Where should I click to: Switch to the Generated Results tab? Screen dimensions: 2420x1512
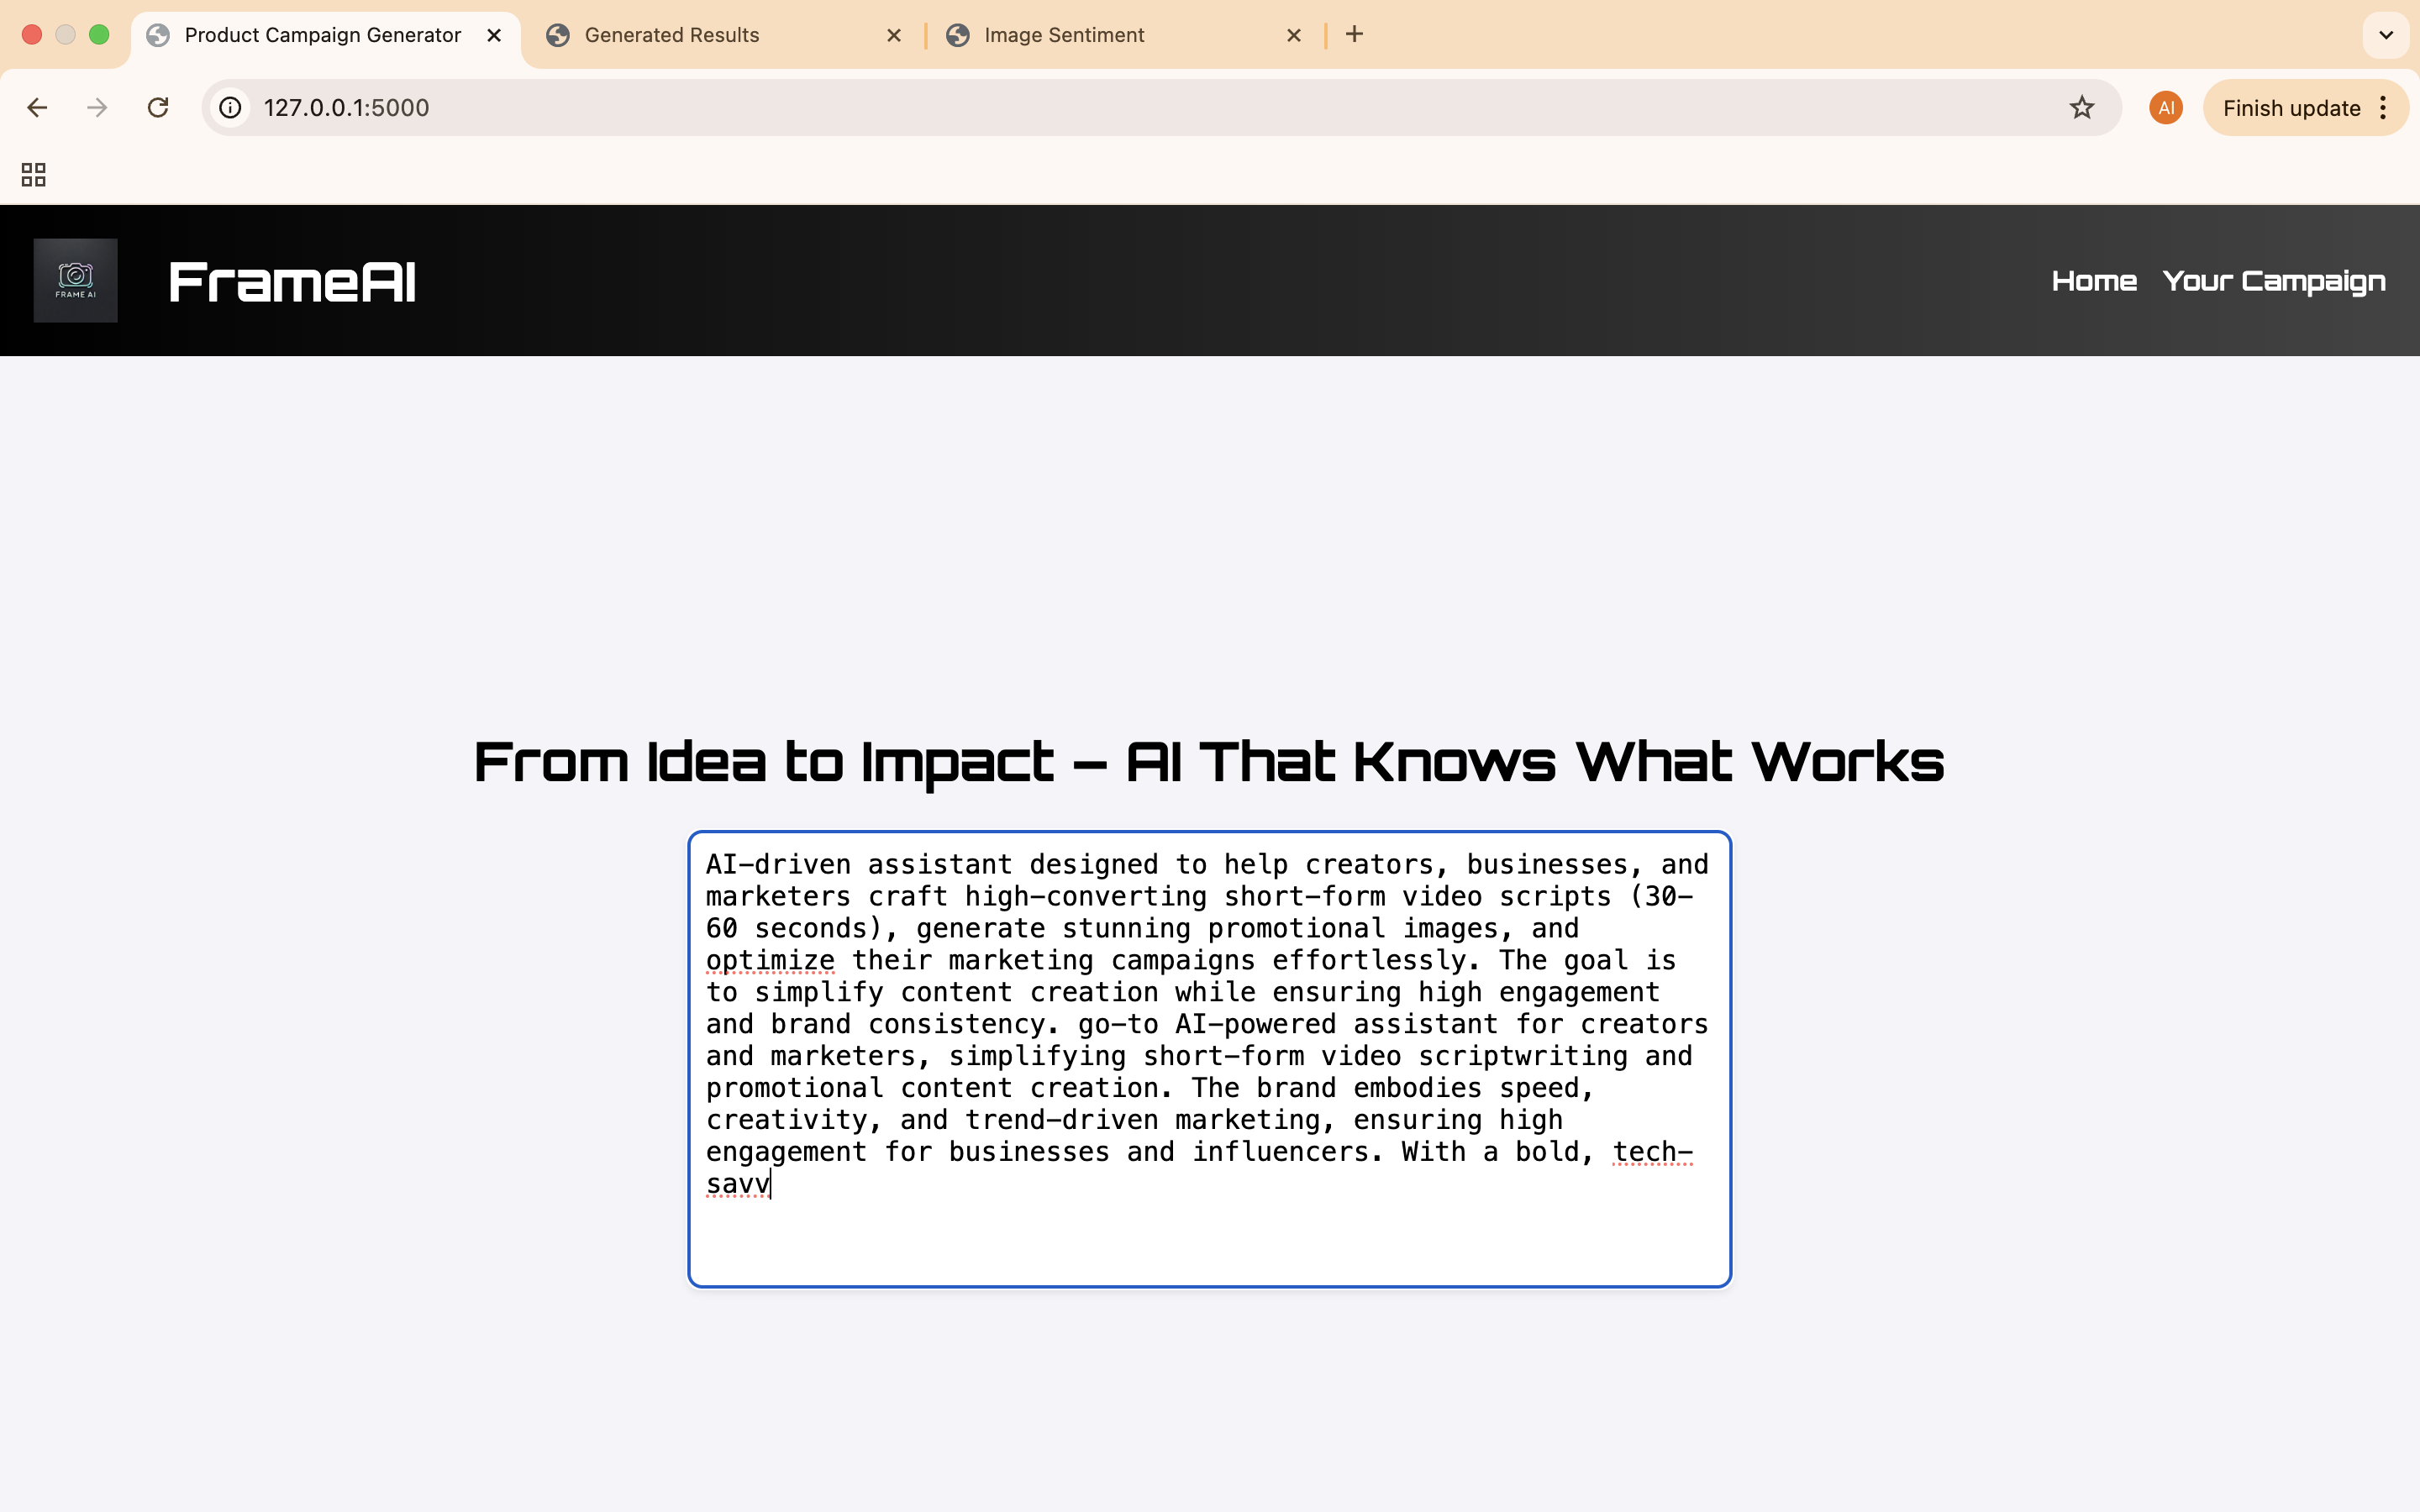click(x=672, y=35)
